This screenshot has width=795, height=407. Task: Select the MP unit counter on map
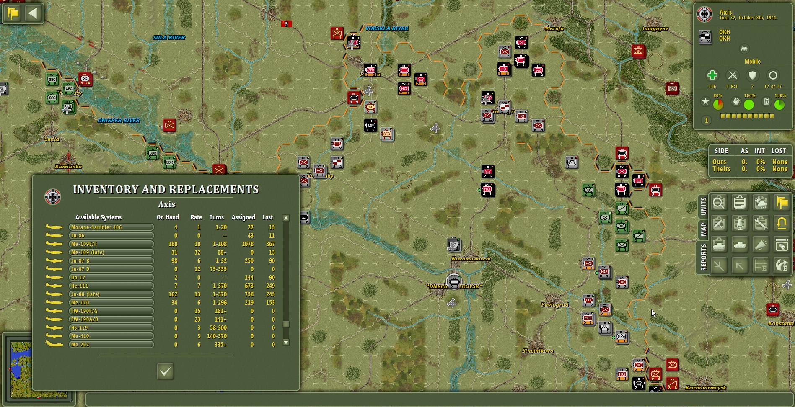[370, 126]
